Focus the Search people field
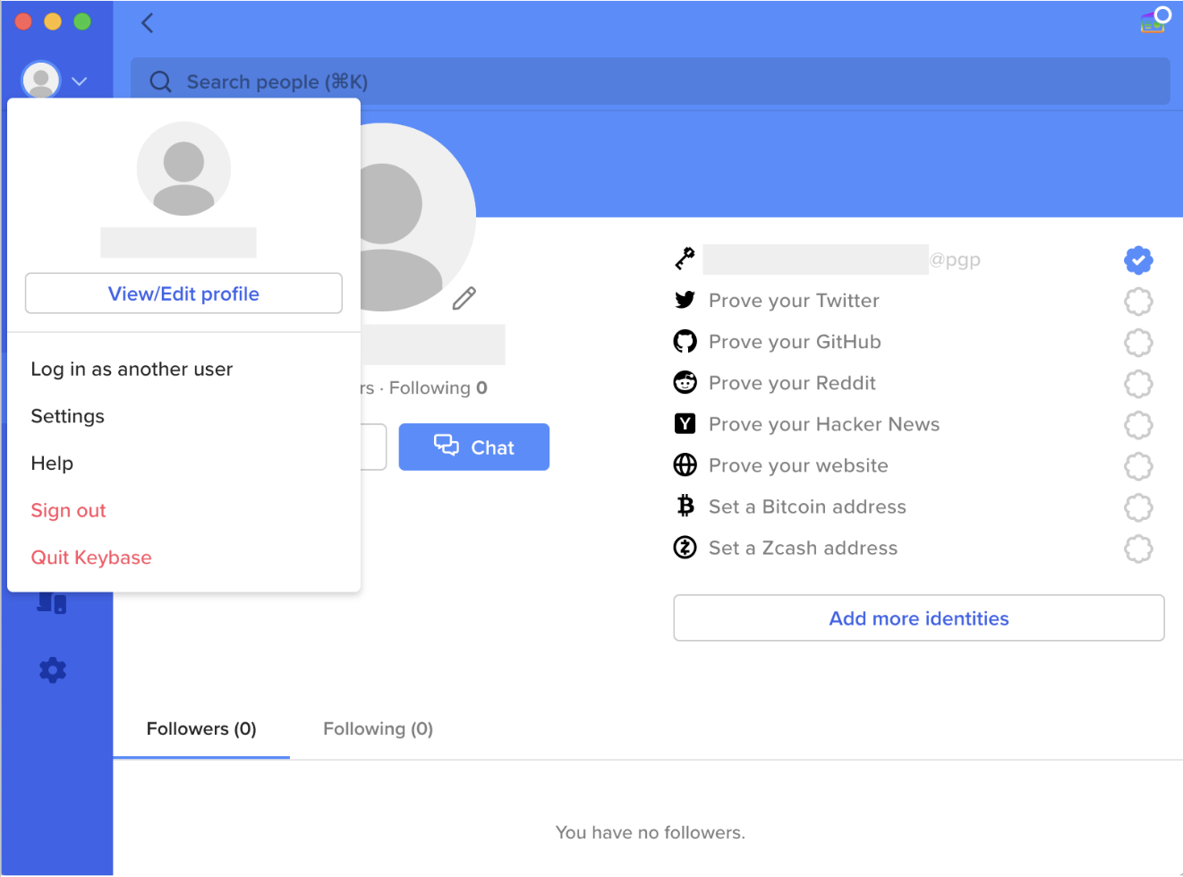 pos(650,82)
